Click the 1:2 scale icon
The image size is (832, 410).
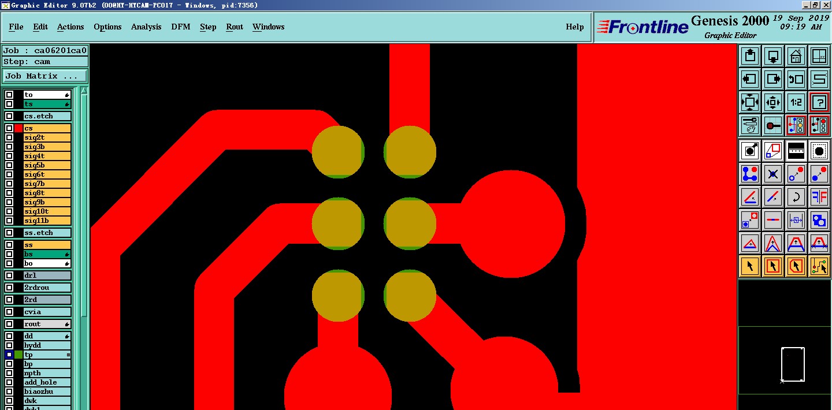point(796,102)
